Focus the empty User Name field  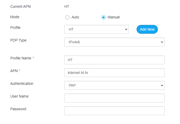click(x=114, y=98)
